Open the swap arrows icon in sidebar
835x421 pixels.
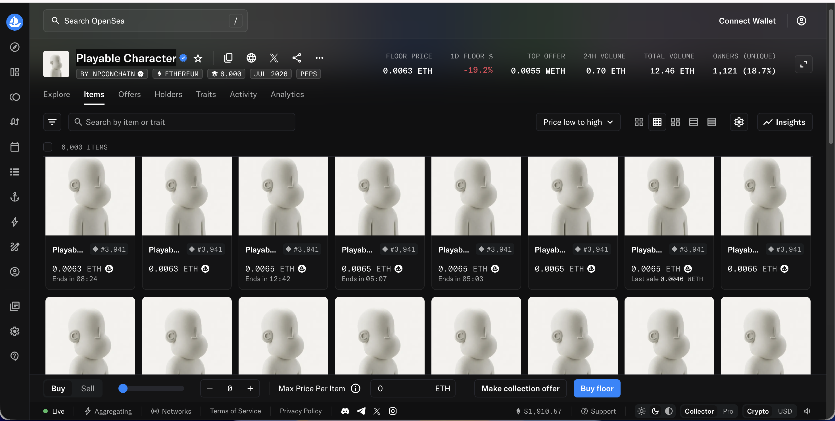point(14,122)
